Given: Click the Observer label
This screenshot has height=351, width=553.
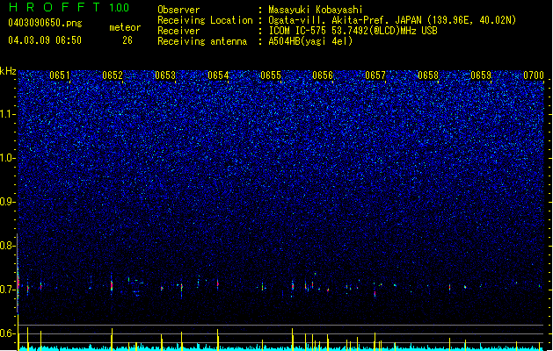Looking at the screenshot, I should [178, 10].
